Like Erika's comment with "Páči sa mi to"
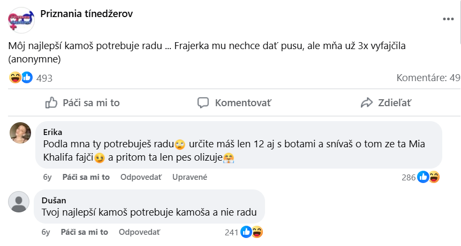 [86, 177]
